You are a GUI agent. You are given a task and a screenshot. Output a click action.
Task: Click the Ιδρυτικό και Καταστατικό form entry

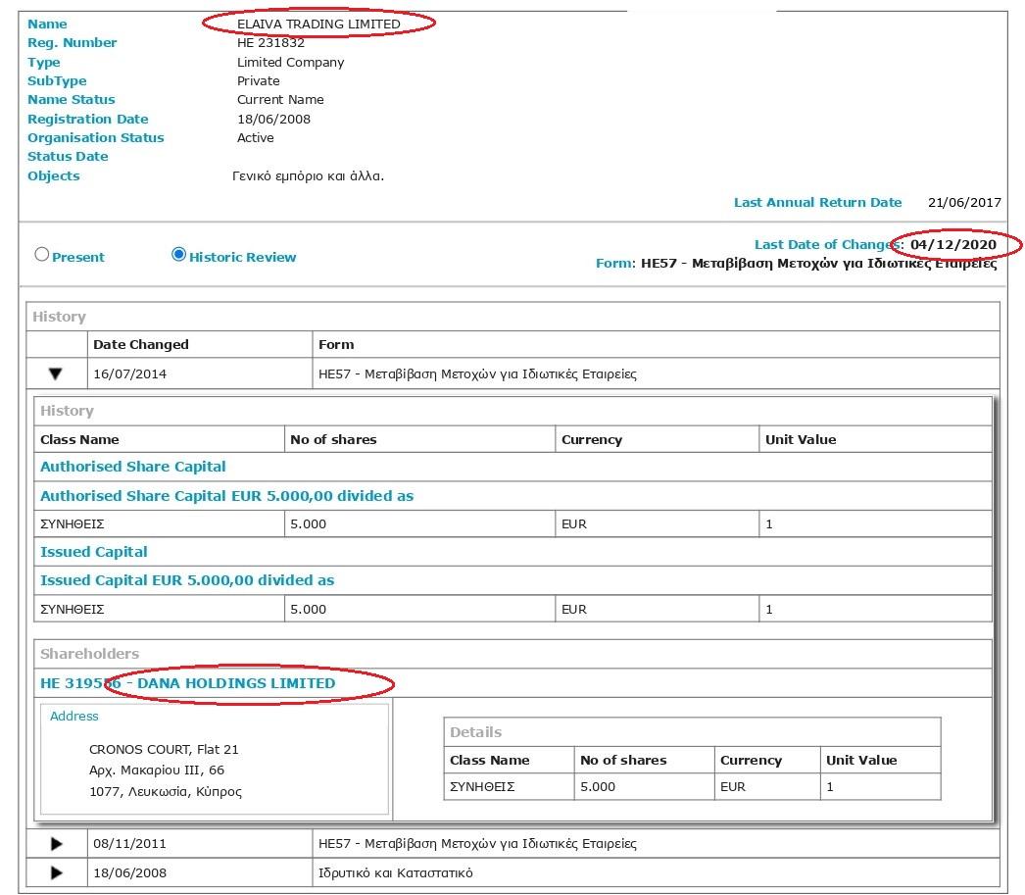[x=396, y=872]
